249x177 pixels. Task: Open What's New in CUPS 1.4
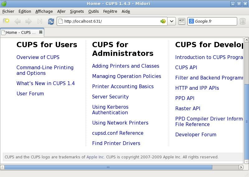45,83
